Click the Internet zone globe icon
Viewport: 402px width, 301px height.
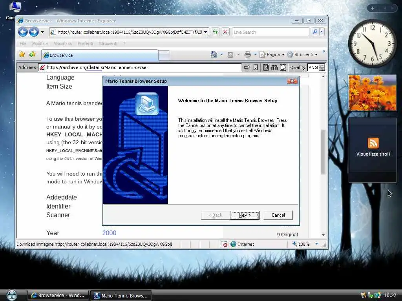pos(233,244)
